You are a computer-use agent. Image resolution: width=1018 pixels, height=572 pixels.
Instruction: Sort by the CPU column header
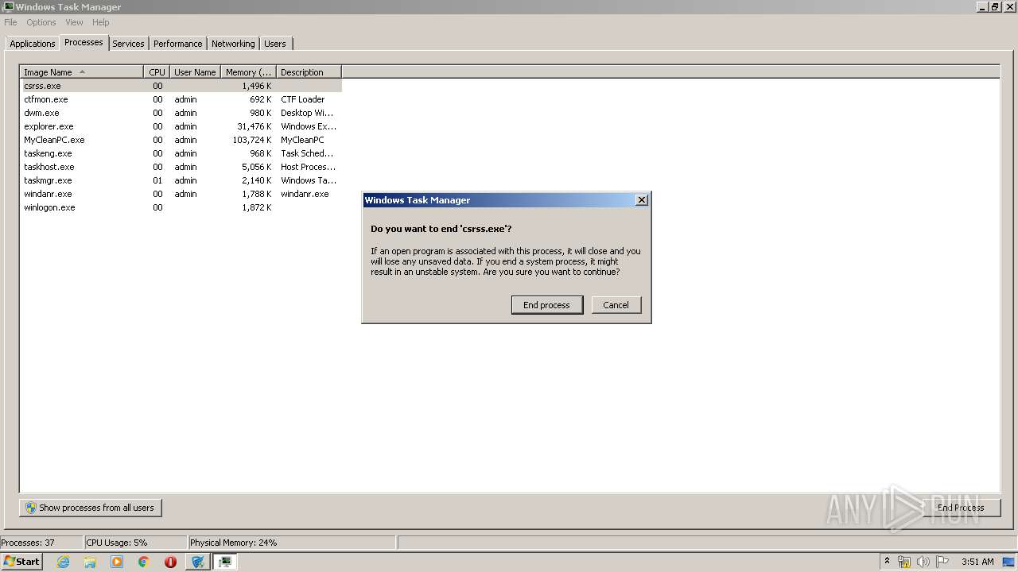click(x=157, y=72)
